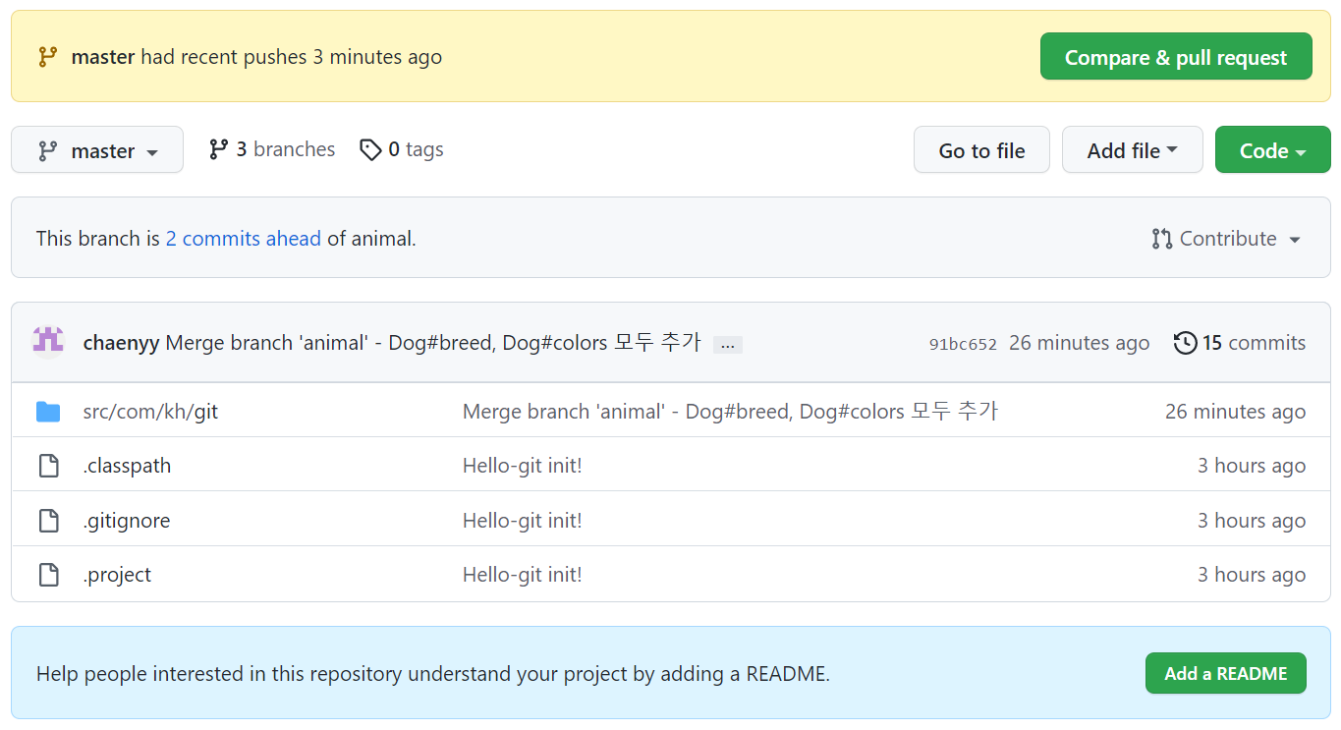Image resolution: width=1341 pixels, height=730 pixels.
Task: Click the Add a README button
Action: click(x=1225, y=673)
